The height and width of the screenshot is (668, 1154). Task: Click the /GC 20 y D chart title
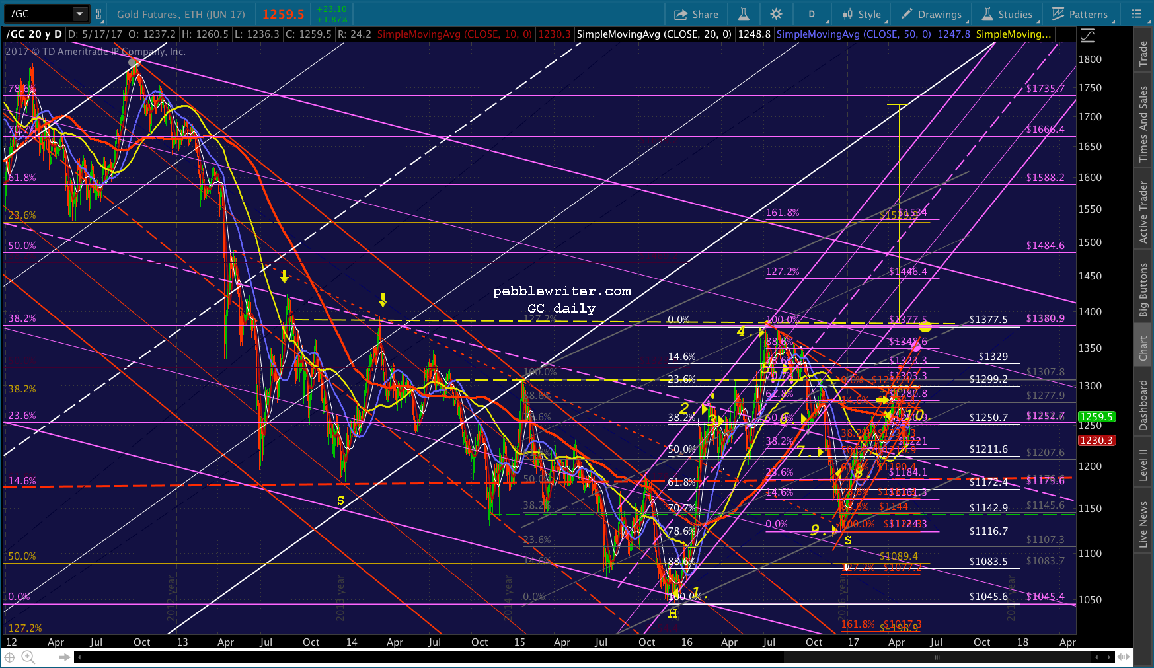[34, 34]
